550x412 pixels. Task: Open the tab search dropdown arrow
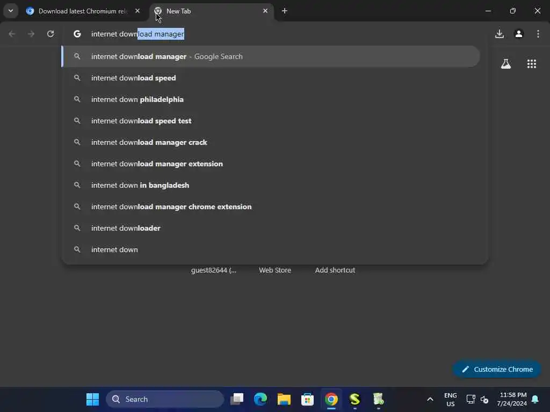tap(11, 11)
